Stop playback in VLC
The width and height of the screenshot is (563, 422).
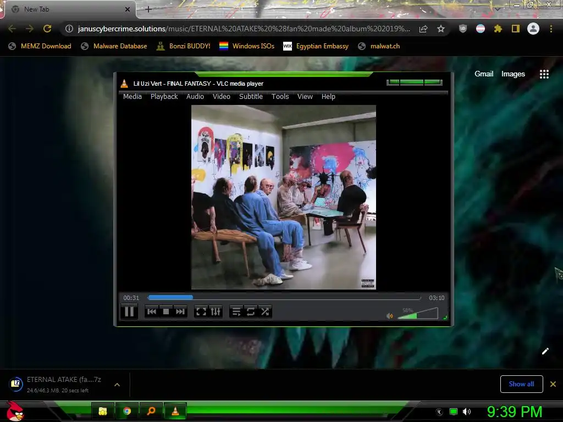point(166,312)
